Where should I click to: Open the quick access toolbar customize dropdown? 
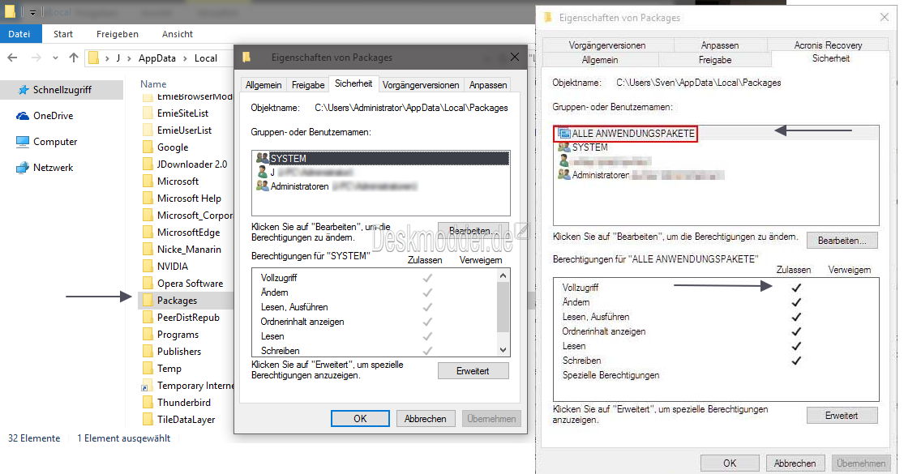[33, 14]
